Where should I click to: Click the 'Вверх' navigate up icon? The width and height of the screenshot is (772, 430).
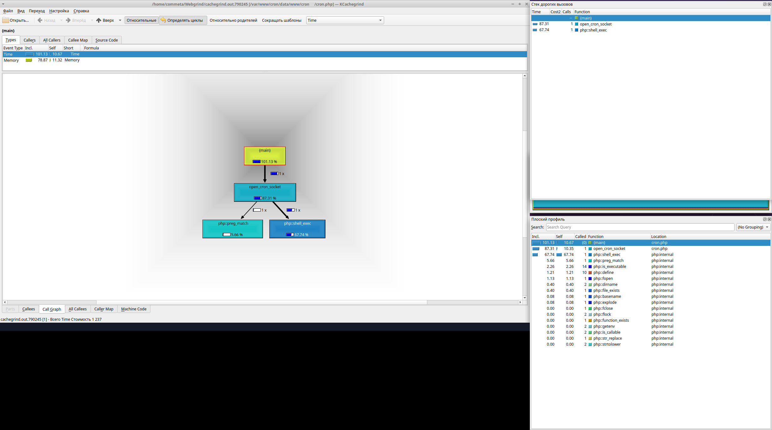coord(99,20)
